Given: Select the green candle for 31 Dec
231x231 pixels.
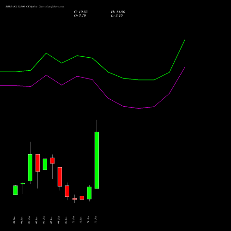Looking at the screenshot, I should (15, 190).
